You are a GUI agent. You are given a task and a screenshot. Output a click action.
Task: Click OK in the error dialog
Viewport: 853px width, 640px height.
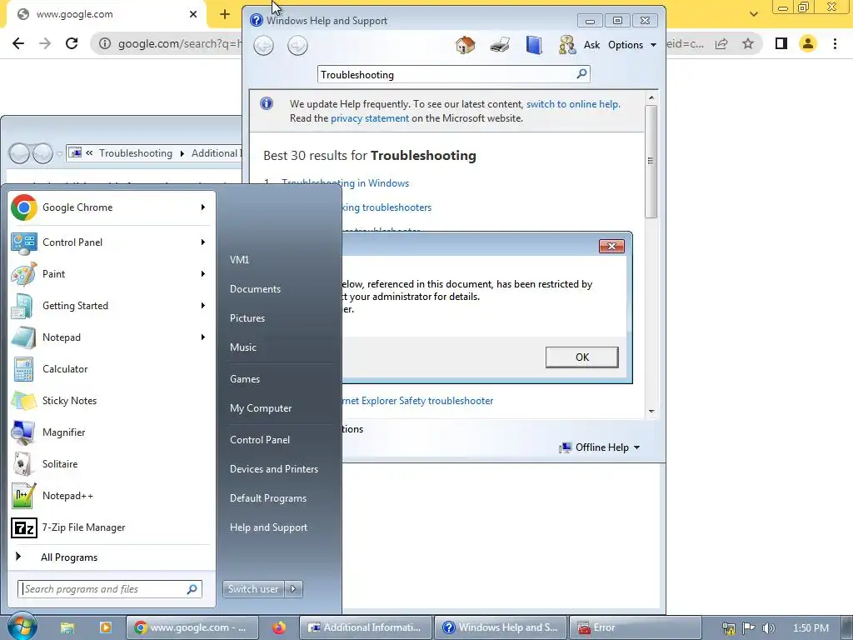pos(581,357)
